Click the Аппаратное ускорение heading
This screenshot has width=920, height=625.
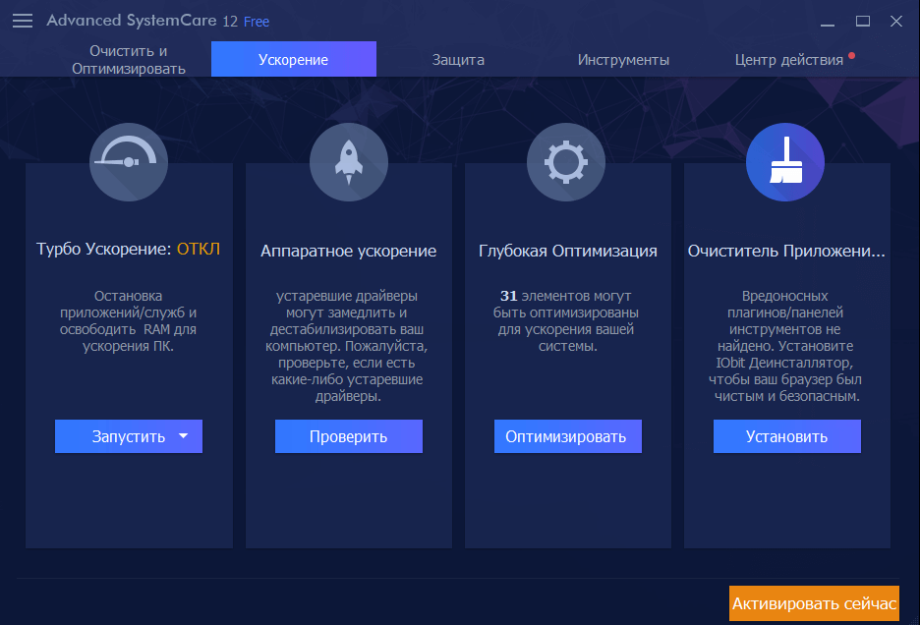click(x=349, y=251)
